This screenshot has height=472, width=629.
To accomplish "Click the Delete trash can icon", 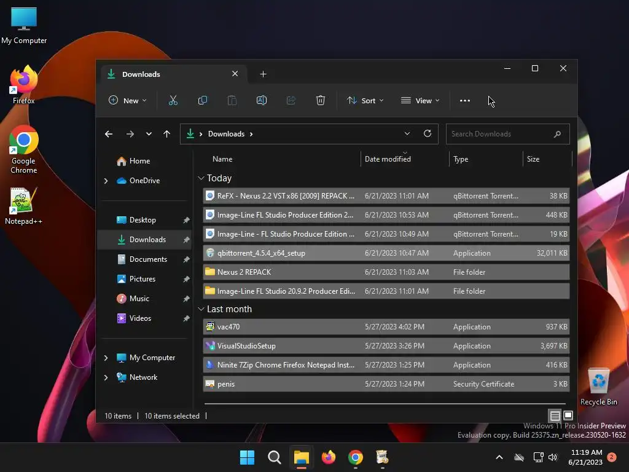I will [x=320, y=100].
